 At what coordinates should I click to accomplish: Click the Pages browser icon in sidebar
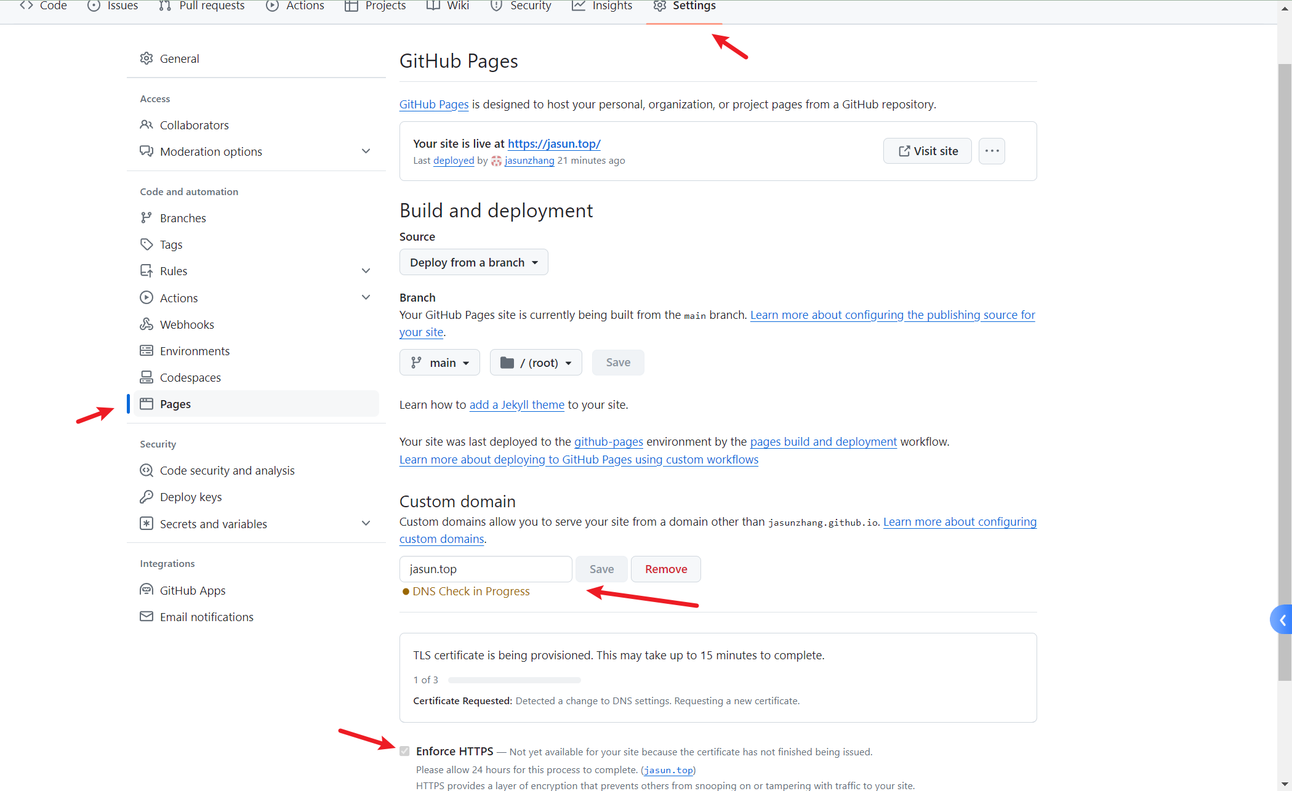pyautogui.click(x=146, y=404)
